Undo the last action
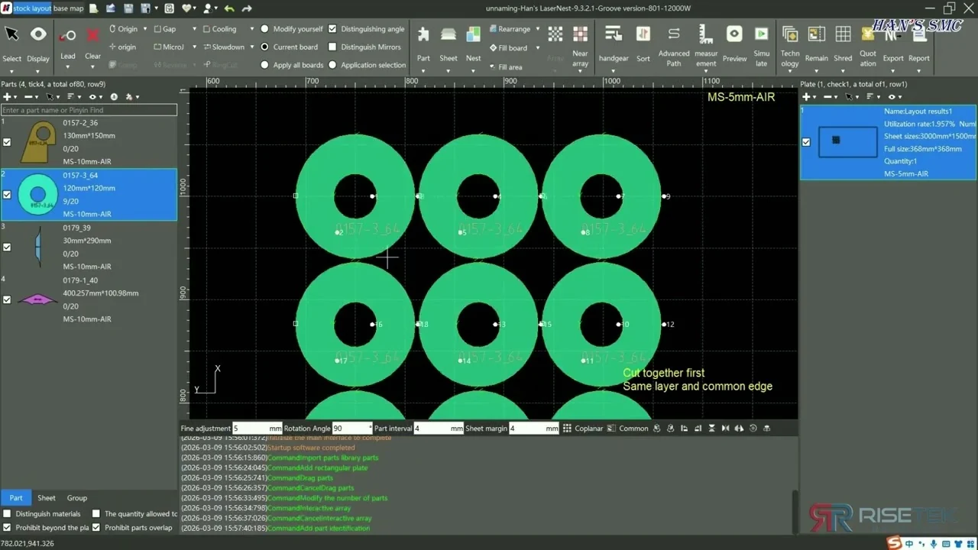Image resolution: width=978 pixels, height=550 pixels. point(229,8)
